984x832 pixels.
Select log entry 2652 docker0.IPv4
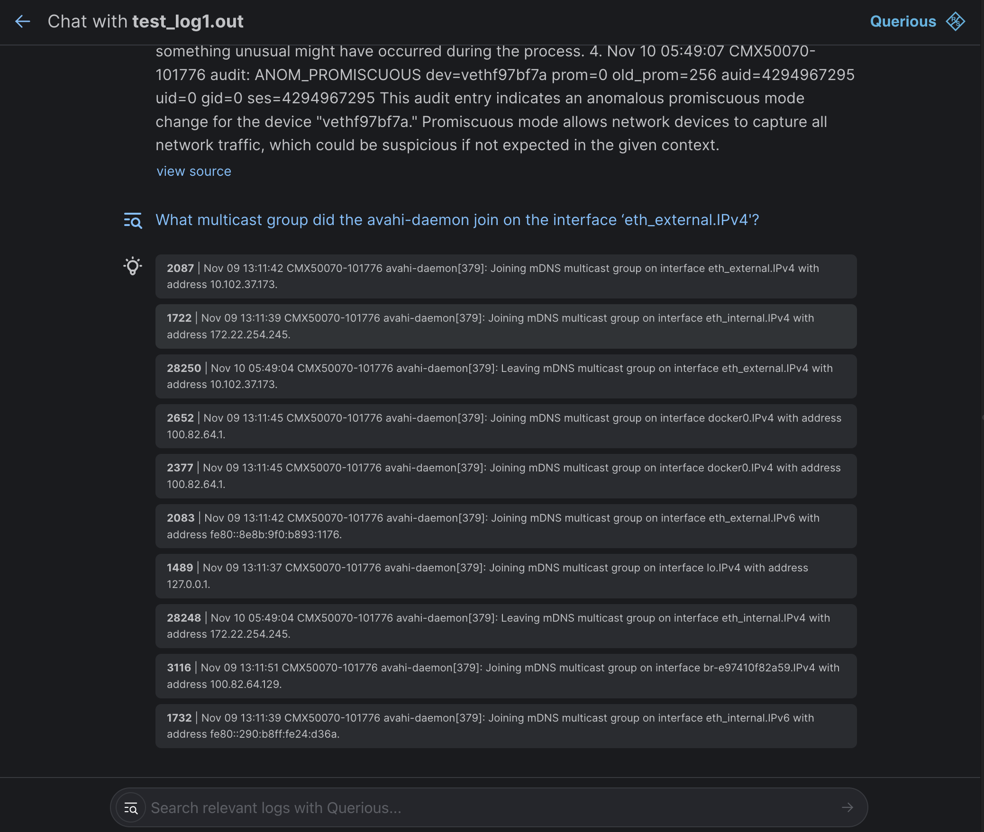pyautogui.click(x=506, y=426)
